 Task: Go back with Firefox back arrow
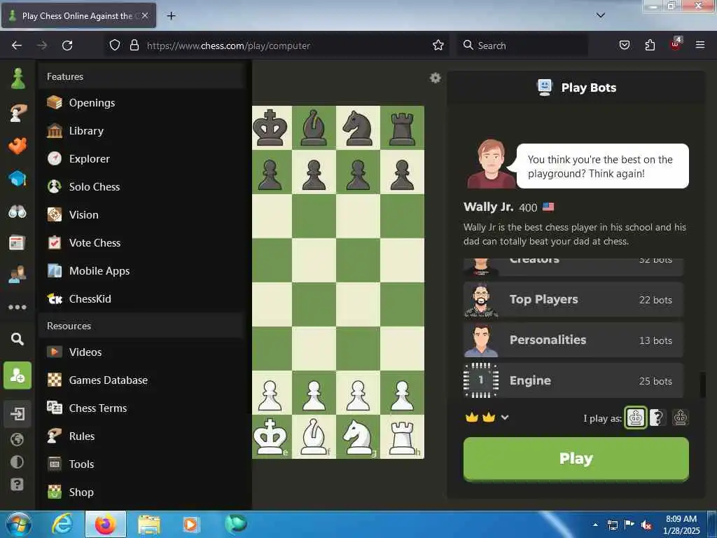pyautogui.click(x=17, y=46)
